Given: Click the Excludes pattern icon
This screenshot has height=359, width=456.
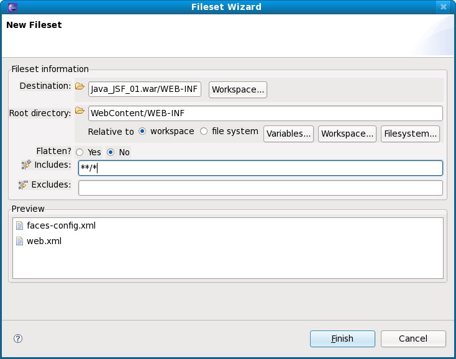Looking at the screenshot, I should point(24,184).
